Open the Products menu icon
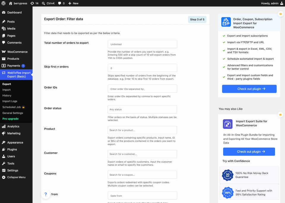 pos(4,59)
